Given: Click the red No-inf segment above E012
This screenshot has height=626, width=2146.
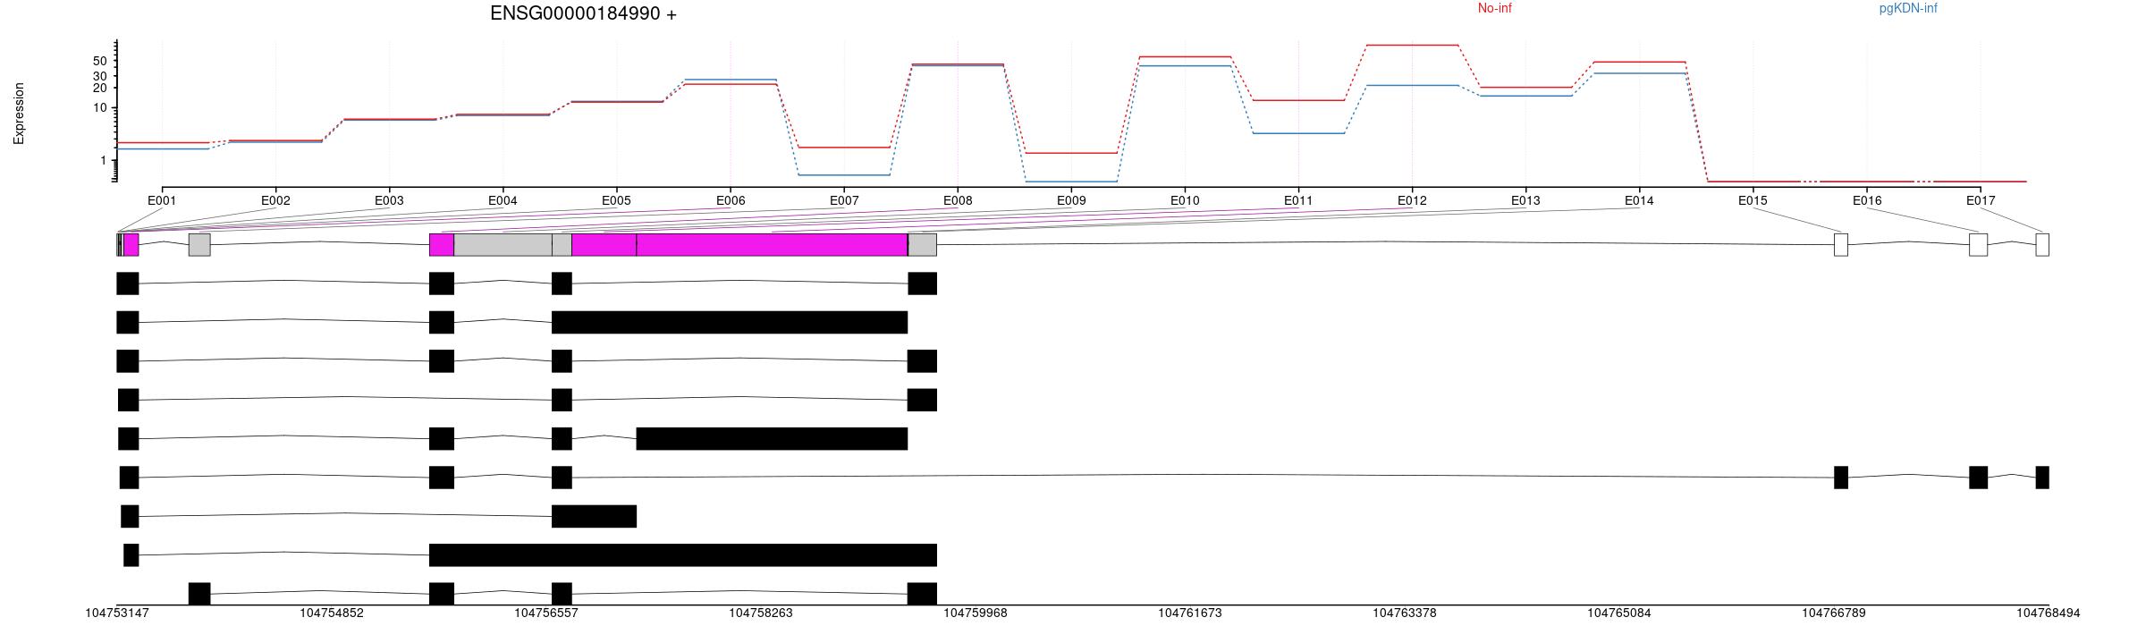Looking at the screenshot, I should tap(1412, 45).
